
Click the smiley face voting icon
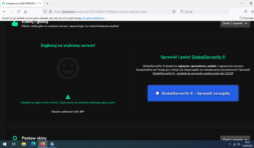click(68, 68)
